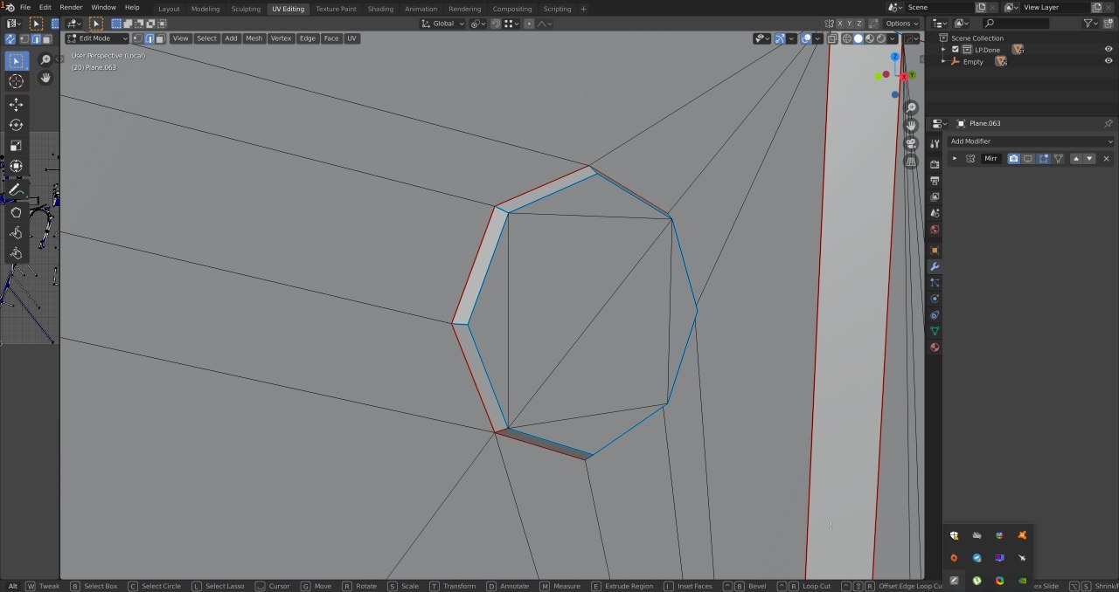Select the Scale tool
Viewport: 1119px width, 592px height.
(16, 145)
